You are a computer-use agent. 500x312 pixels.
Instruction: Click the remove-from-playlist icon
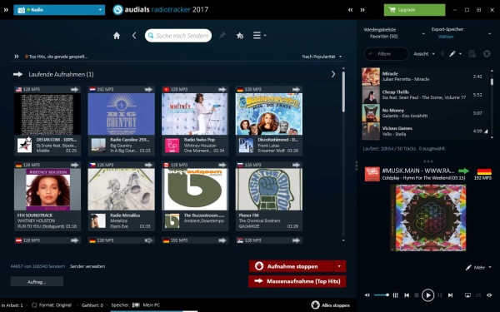click(x=472, y=54)
